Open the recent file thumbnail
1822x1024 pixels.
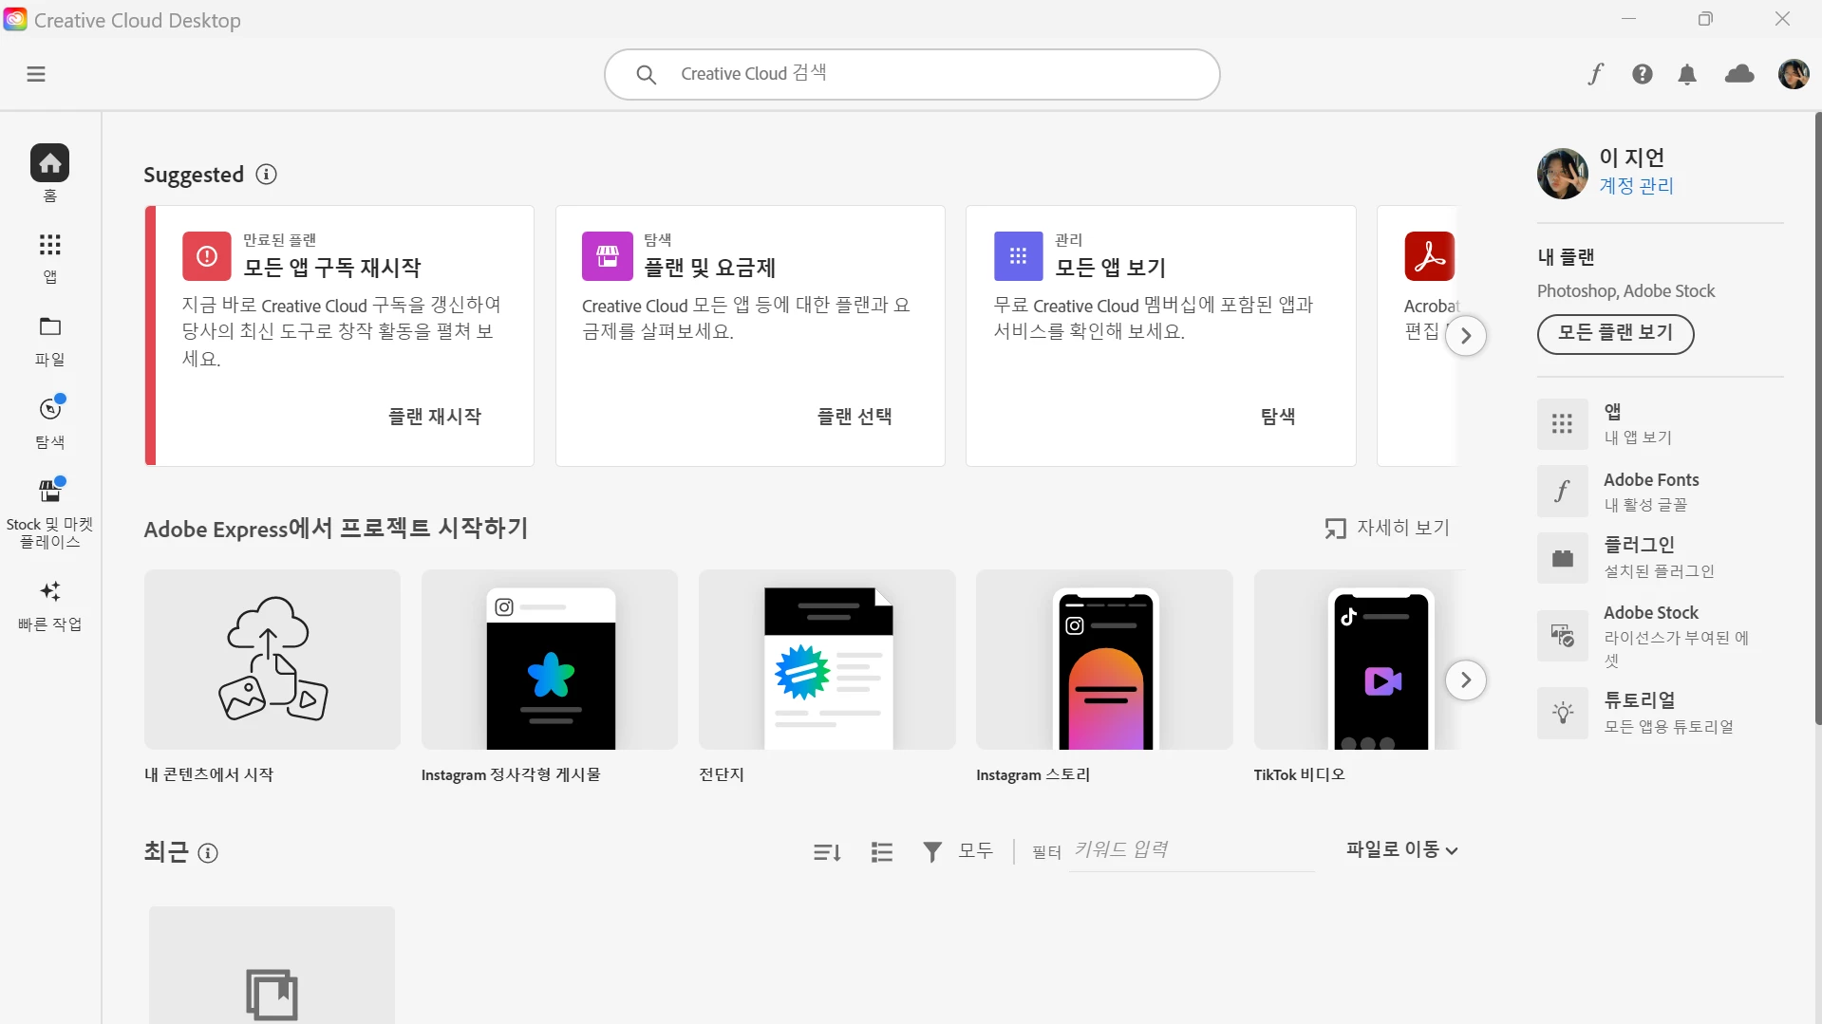[x=272, y=965]
